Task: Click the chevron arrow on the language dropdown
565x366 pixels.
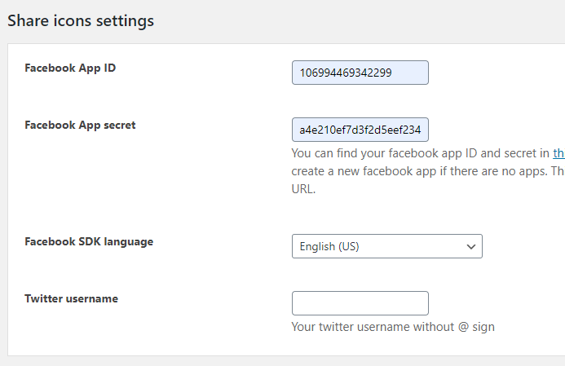Action: (470, 246)
